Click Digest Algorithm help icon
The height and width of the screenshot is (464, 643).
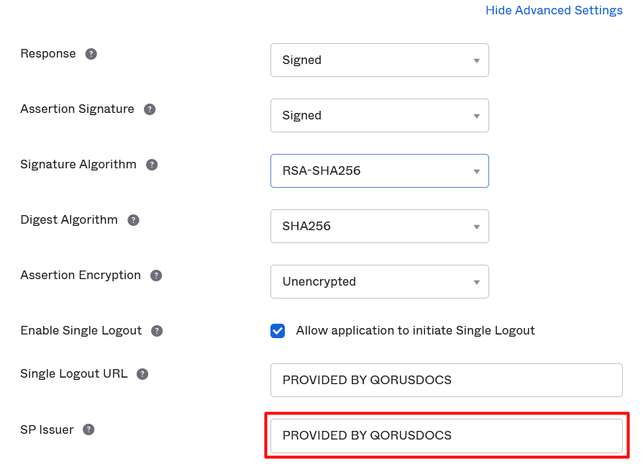pos(133,220)
